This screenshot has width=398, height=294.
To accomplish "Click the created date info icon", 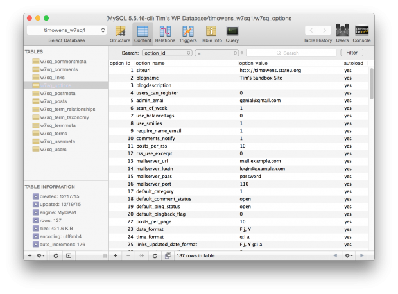I will click(35, 196).
